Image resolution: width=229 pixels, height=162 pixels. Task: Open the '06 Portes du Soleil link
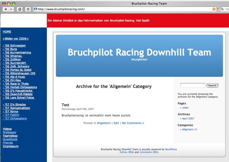(17, 70)
